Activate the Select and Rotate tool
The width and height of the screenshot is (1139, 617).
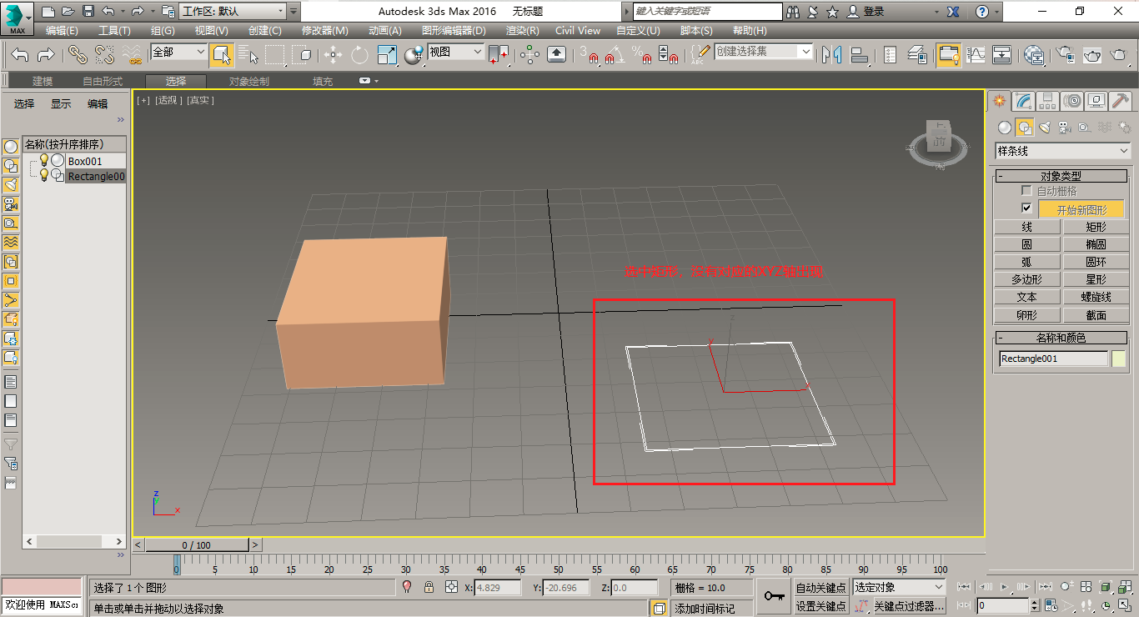359,55
